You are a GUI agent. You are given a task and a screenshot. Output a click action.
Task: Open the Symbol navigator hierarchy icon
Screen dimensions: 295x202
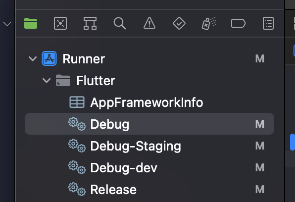coord(90,23)
